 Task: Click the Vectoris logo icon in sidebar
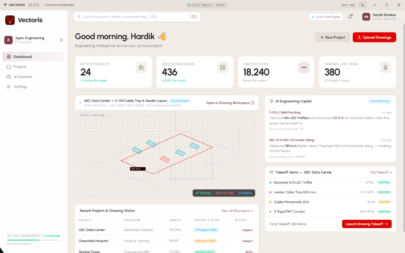click(x=10, y=20)
